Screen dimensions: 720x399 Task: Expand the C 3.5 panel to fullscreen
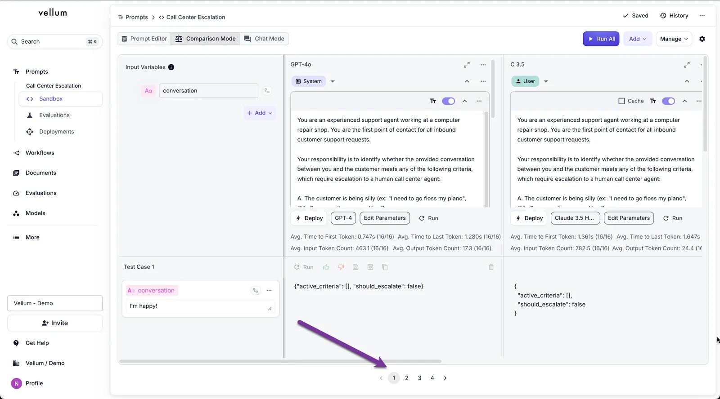pos(687,65)
